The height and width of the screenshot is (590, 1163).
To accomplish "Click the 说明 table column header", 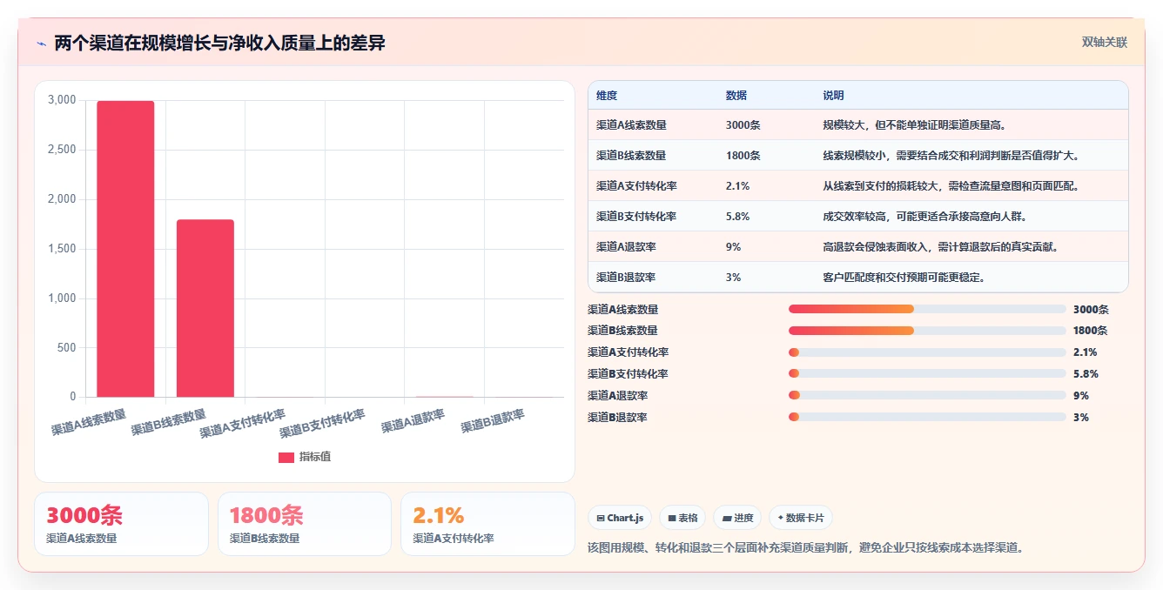I will coord(834,96).
